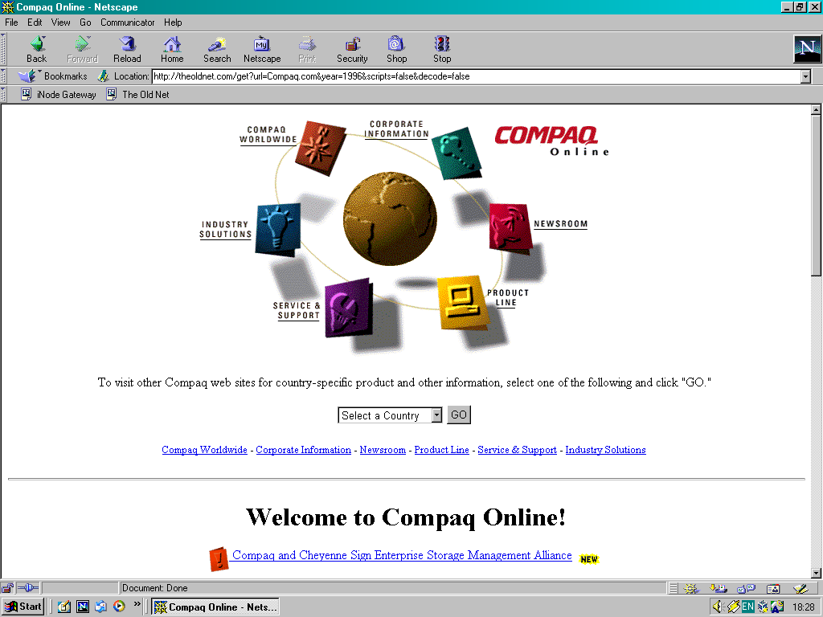Click the GO button

[459, 415]
